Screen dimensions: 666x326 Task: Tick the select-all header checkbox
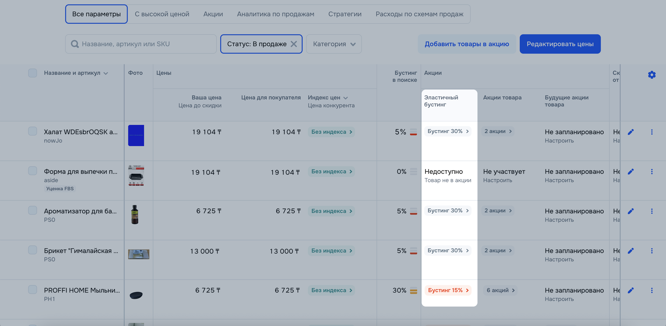pos(33,73)
